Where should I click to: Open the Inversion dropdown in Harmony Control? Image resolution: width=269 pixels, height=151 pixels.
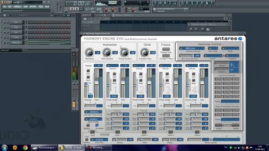pyautogui.click(x=232, y=56)
